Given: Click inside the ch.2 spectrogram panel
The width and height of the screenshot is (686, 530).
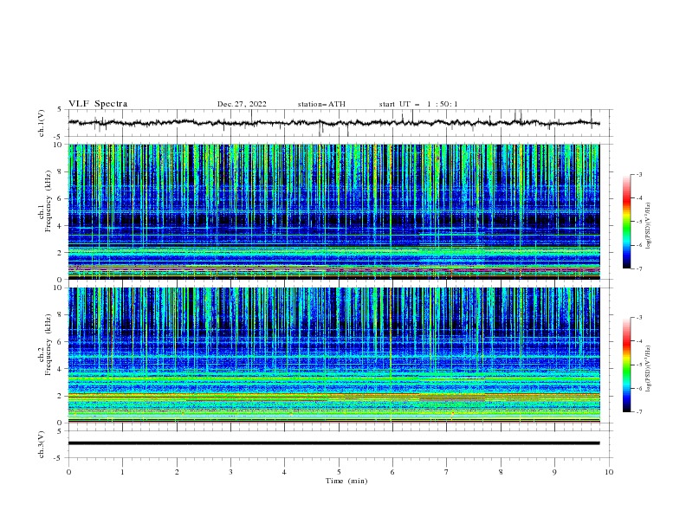Looking at the screenshot, I should coord(333,355).
